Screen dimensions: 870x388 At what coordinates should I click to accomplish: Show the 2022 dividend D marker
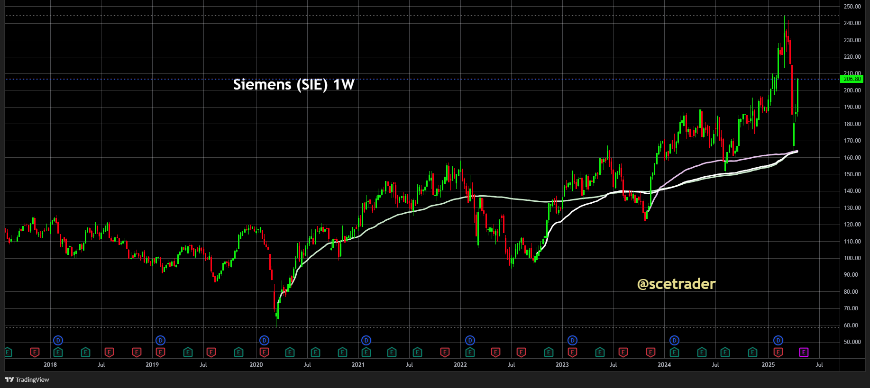(x=470, y=340)
